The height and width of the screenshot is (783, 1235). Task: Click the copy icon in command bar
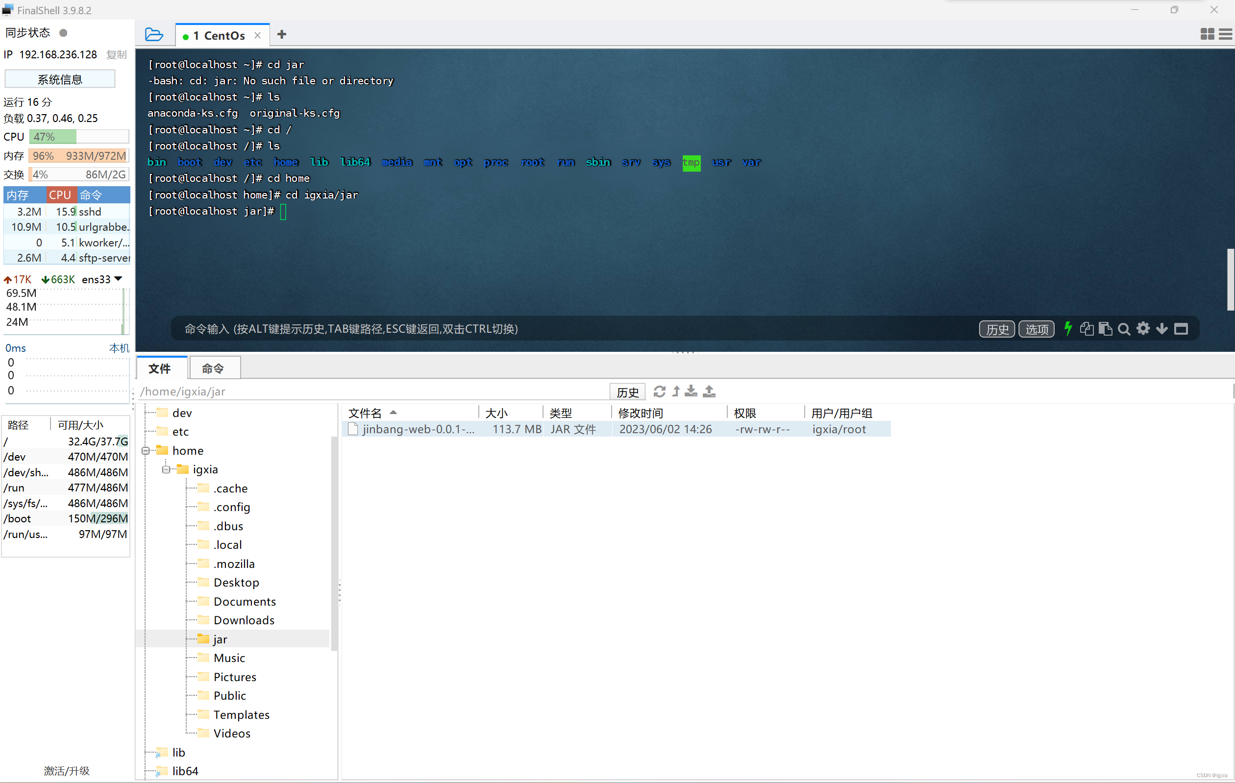click(1087, 329)
